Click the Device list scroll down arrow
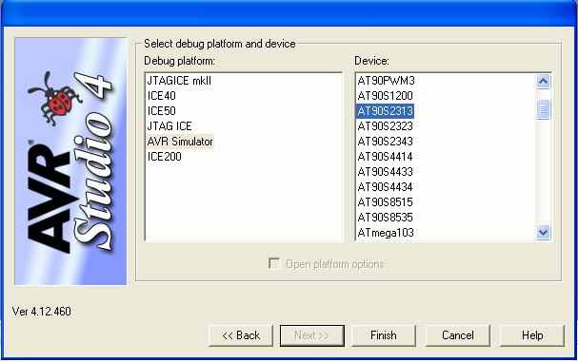 coord(543,233)
